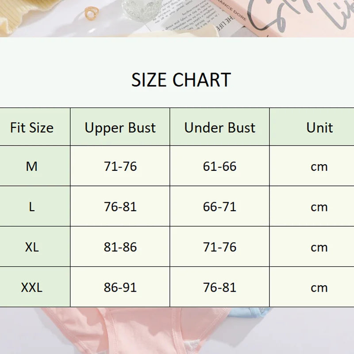Click the SIZE CHART title text

click(181, 80)
